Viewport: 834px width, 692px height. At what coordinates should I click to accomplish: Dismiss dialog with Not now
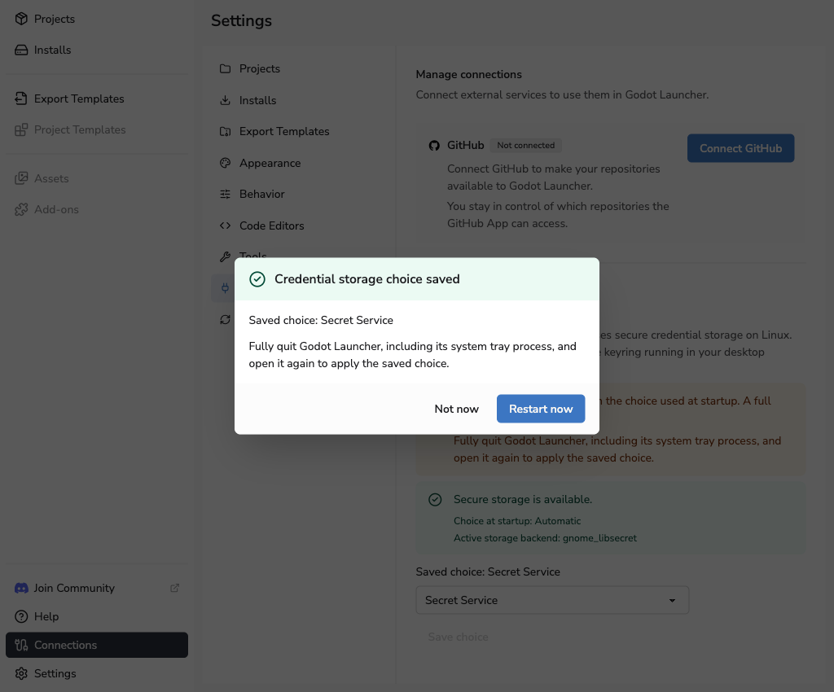tap(456, 409)
